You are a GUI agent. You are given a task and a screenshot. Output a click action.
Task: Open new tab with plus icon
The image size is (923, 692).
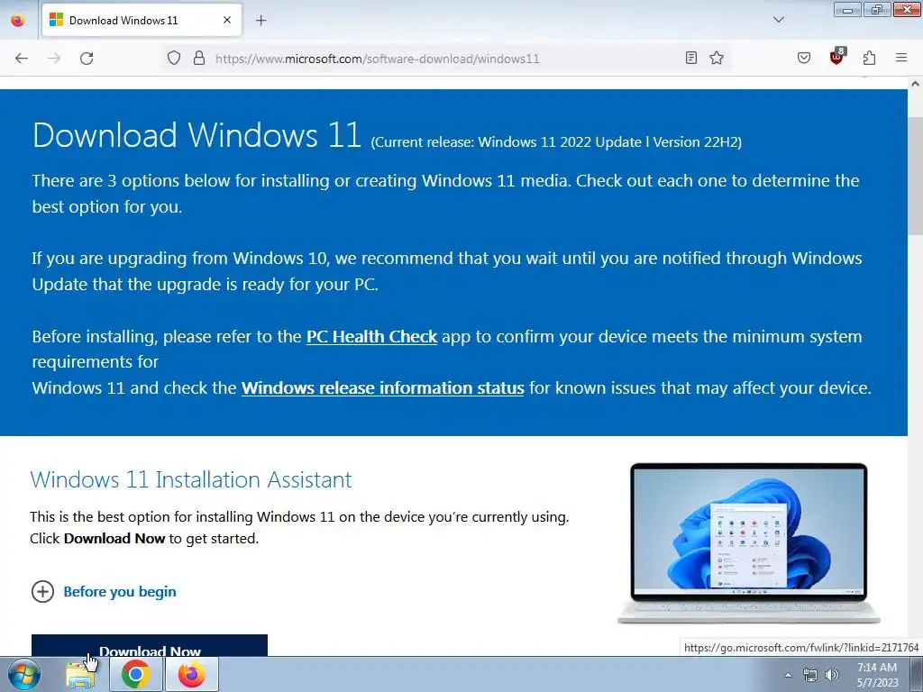point(260,21)
